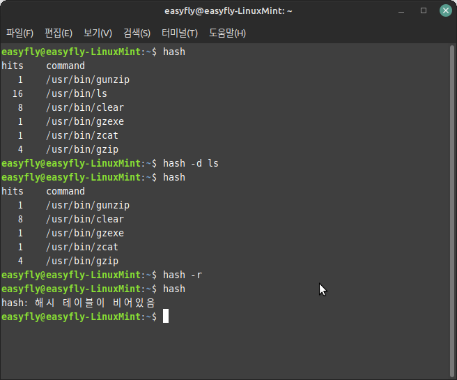The image size is (457, 380).
Task: Minimize the terminal window
Action: (x=401, y=11)
